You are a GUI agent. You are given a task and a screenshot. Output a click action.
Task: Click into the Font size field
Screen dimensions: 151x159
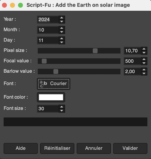click(x=48, y=109)
